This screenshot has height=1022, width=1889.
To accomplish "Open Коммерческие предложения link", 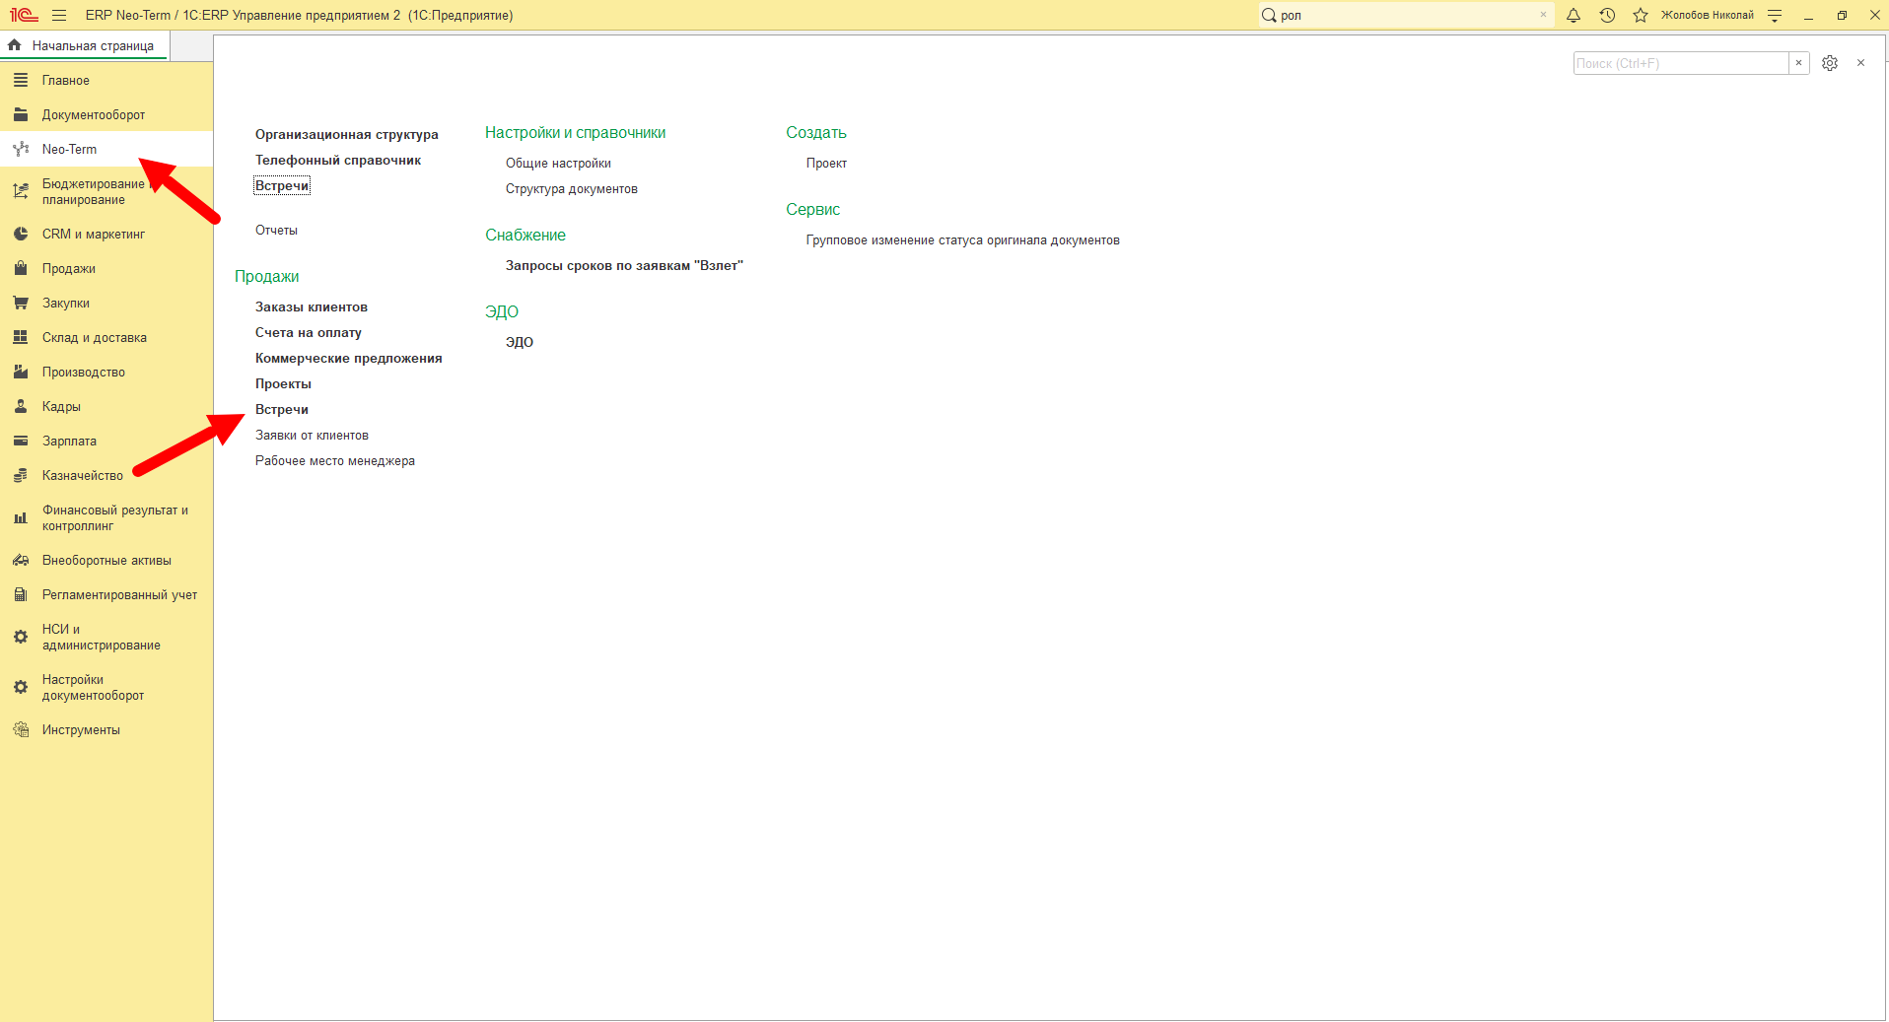I will point(349,359).
